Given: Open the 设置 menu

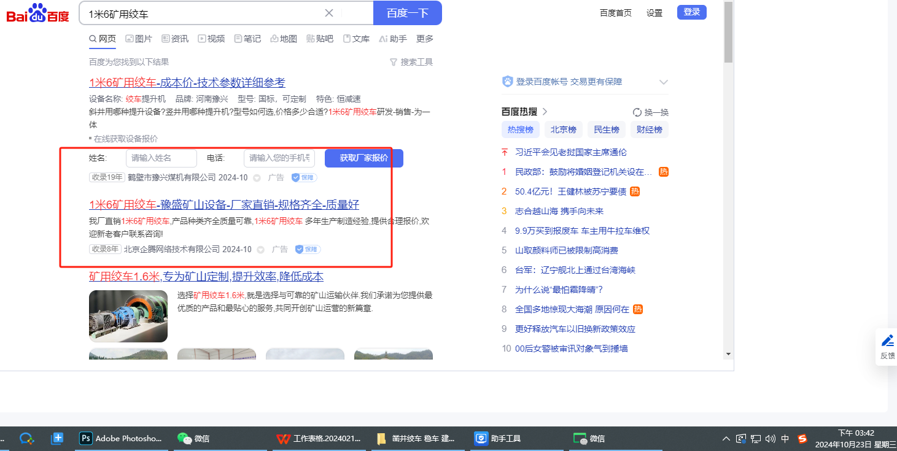Looking at the screenshot, I should pyautogui.click(x=654, y=13).
